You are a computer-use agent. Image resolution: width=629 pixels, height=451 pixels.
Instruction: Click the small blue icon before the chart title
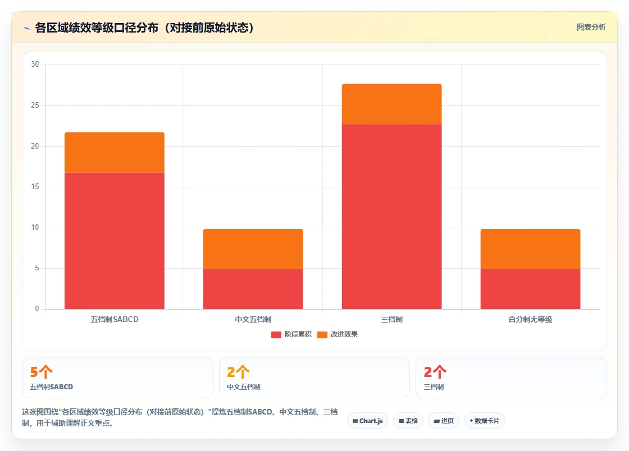click(x=26, y=28)
